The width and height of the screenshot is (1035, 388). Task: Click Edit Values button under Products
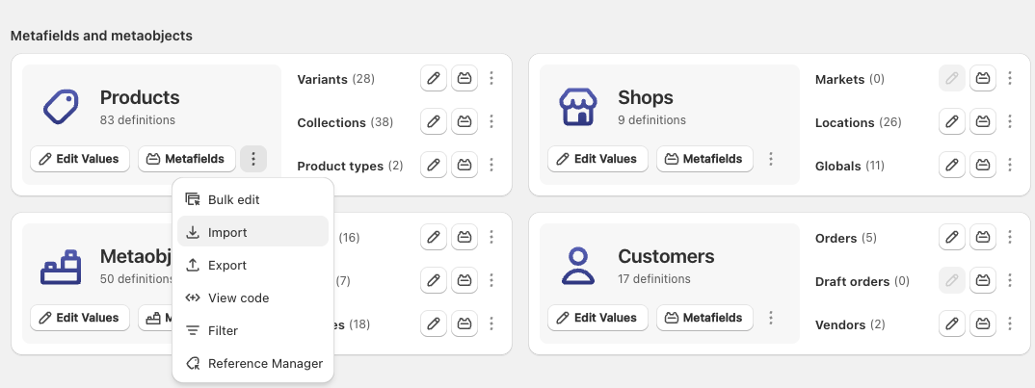click(80, 159)
